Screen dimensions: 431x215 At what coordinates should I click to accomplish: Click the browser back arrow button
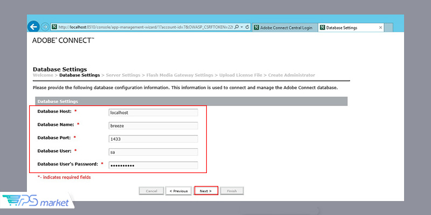click(34, 27)
